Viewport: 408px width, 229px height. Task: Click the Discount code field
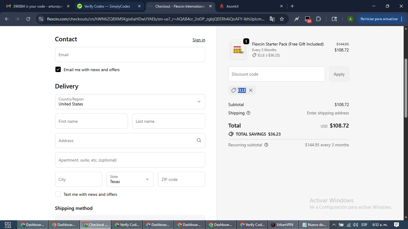point(277,74)
